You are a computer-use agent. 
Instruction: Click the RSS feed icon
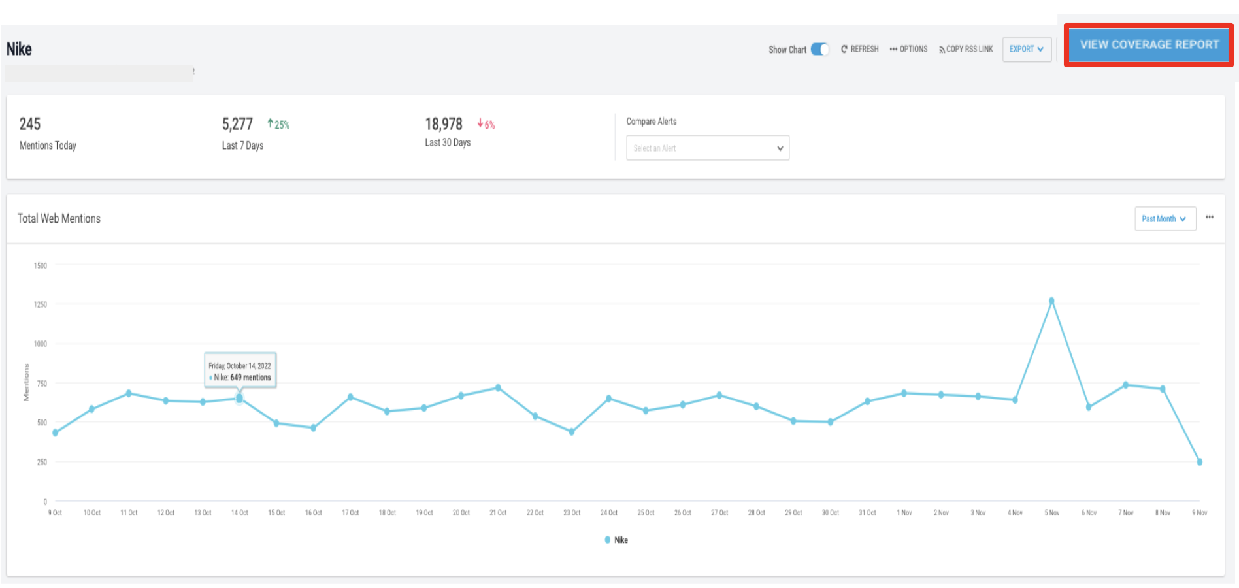click(x=941, y=48)
